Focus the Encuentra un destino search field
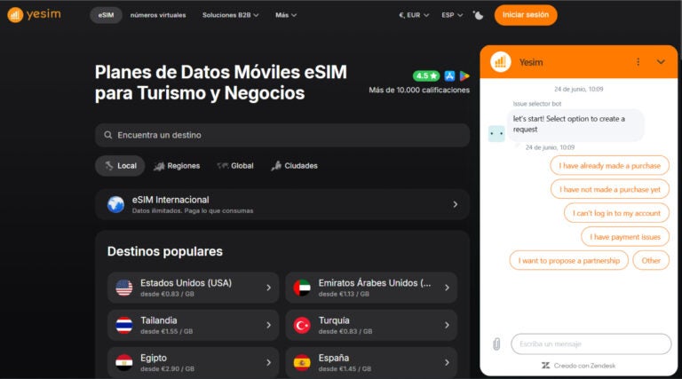This screenshot has height=379, width=682. [282, 135]
